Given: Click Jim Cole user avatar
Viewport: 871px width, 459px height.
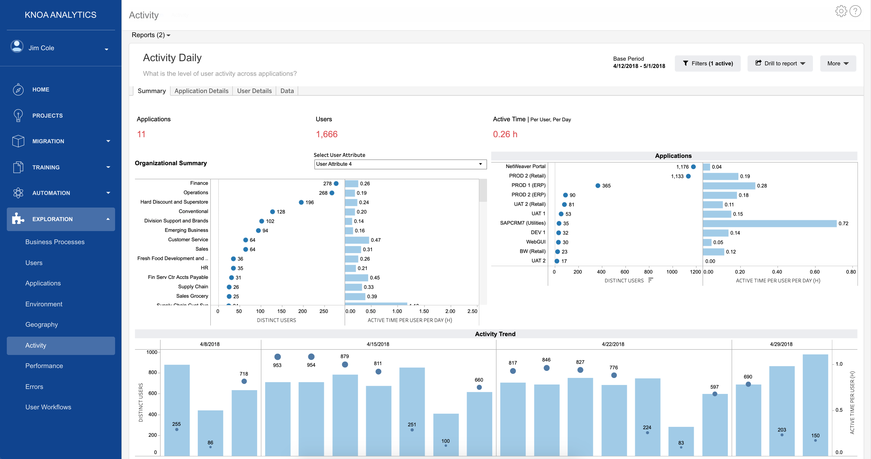Looking at the screenshot, I should click(x=17, y=47).
